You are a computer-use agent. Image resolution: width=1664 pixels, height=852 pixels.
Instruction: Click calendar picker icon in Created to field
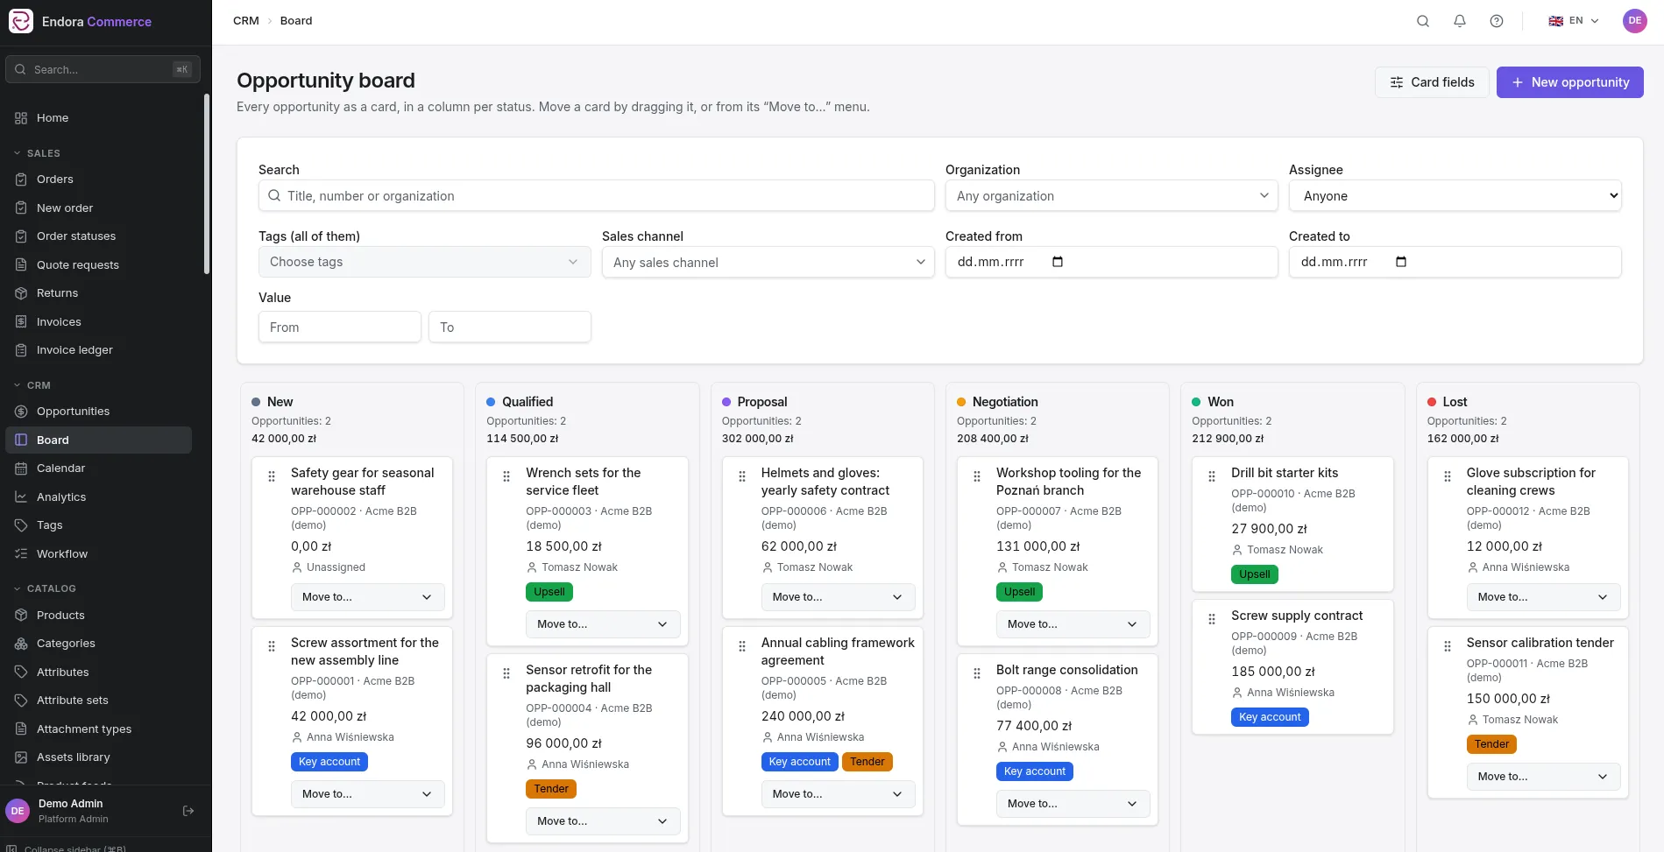coord(1401,262)
